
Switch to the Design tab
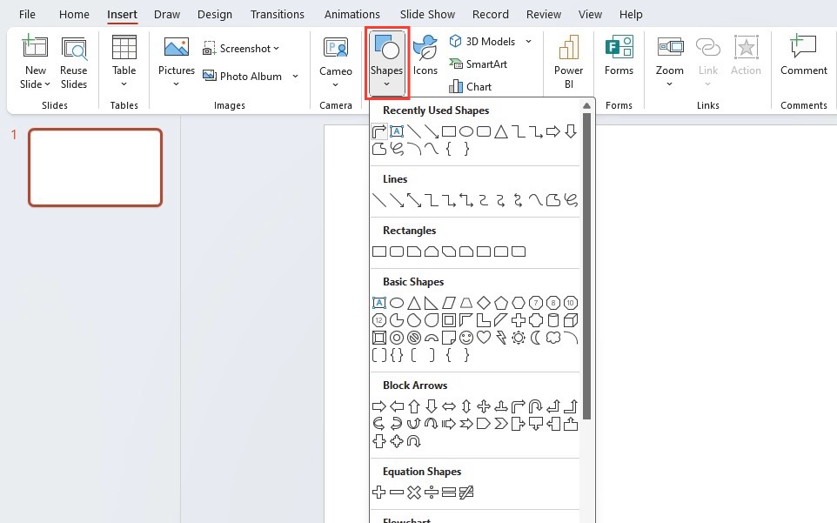tap(215, 15)
